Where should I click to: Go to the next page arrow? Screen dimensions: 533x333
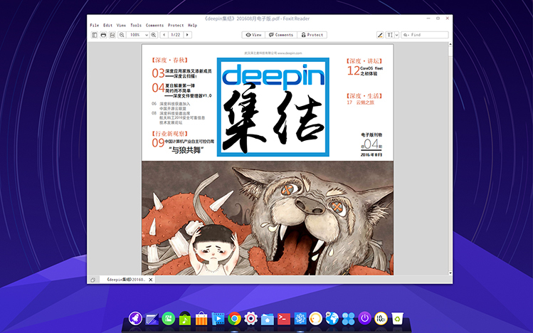[188, 35]
